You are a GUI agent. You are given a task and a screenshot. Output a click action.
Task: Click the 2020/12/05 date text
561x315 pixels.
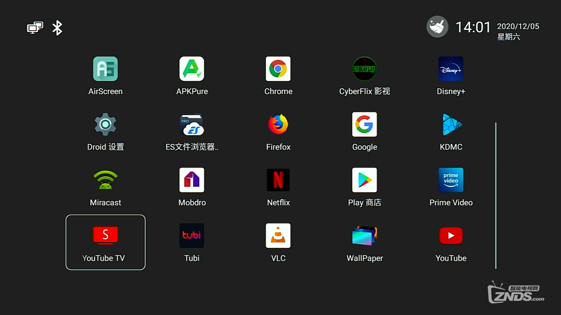[x=518, y=26]
